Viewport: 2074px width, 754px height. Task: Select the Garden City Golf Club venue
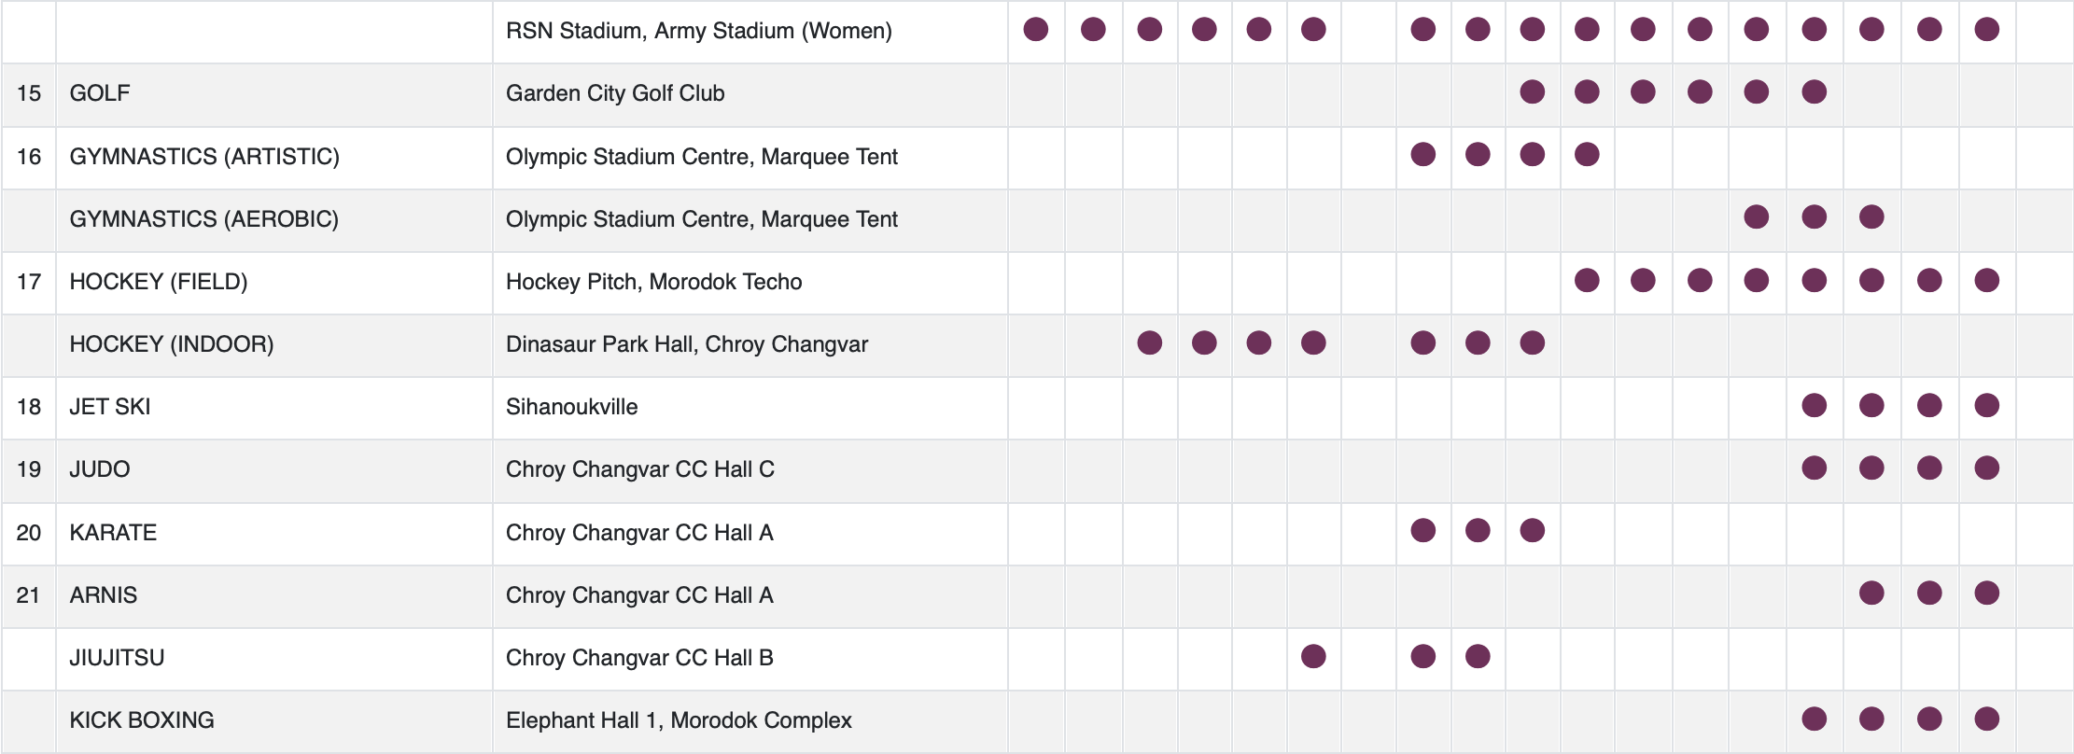tap(615, 93)
